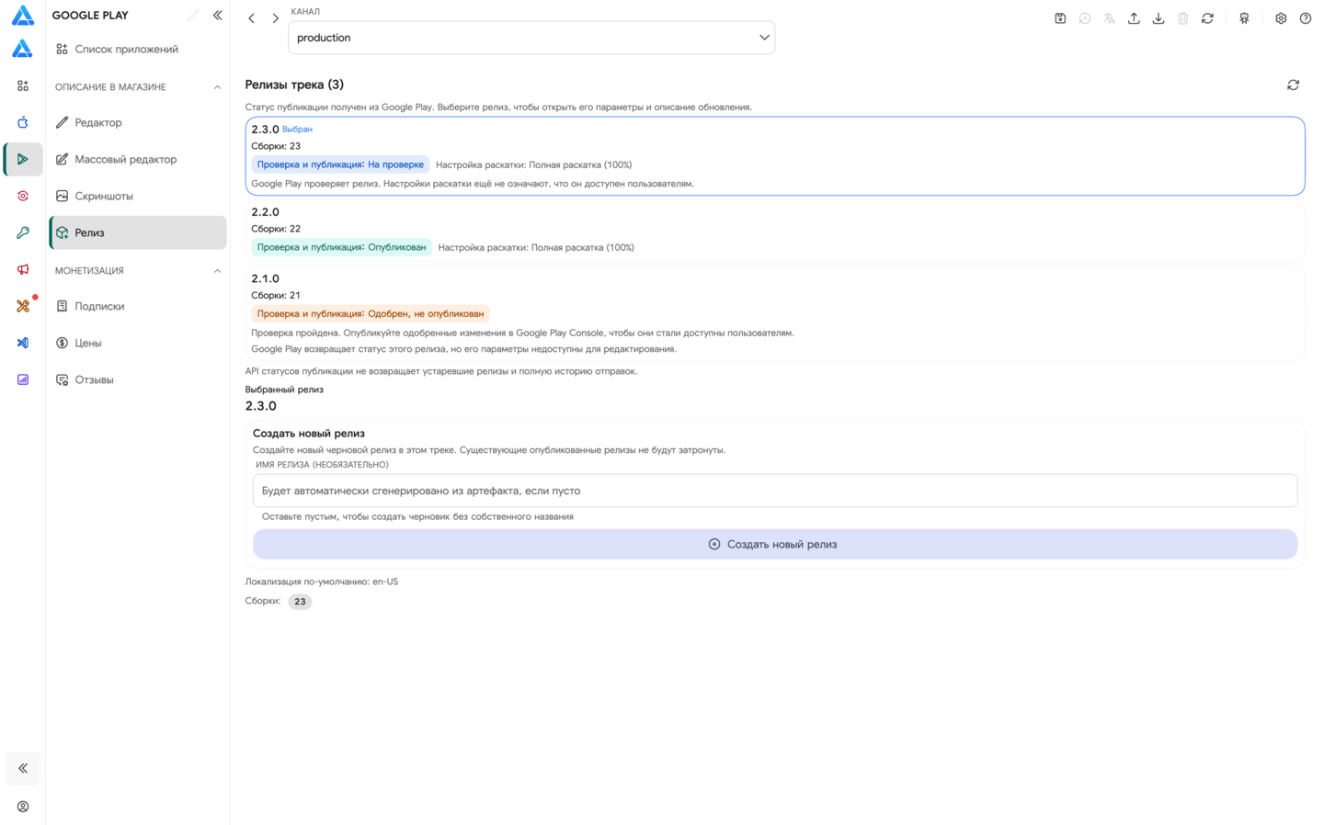Go forward with right arrow

coord(275,18)
